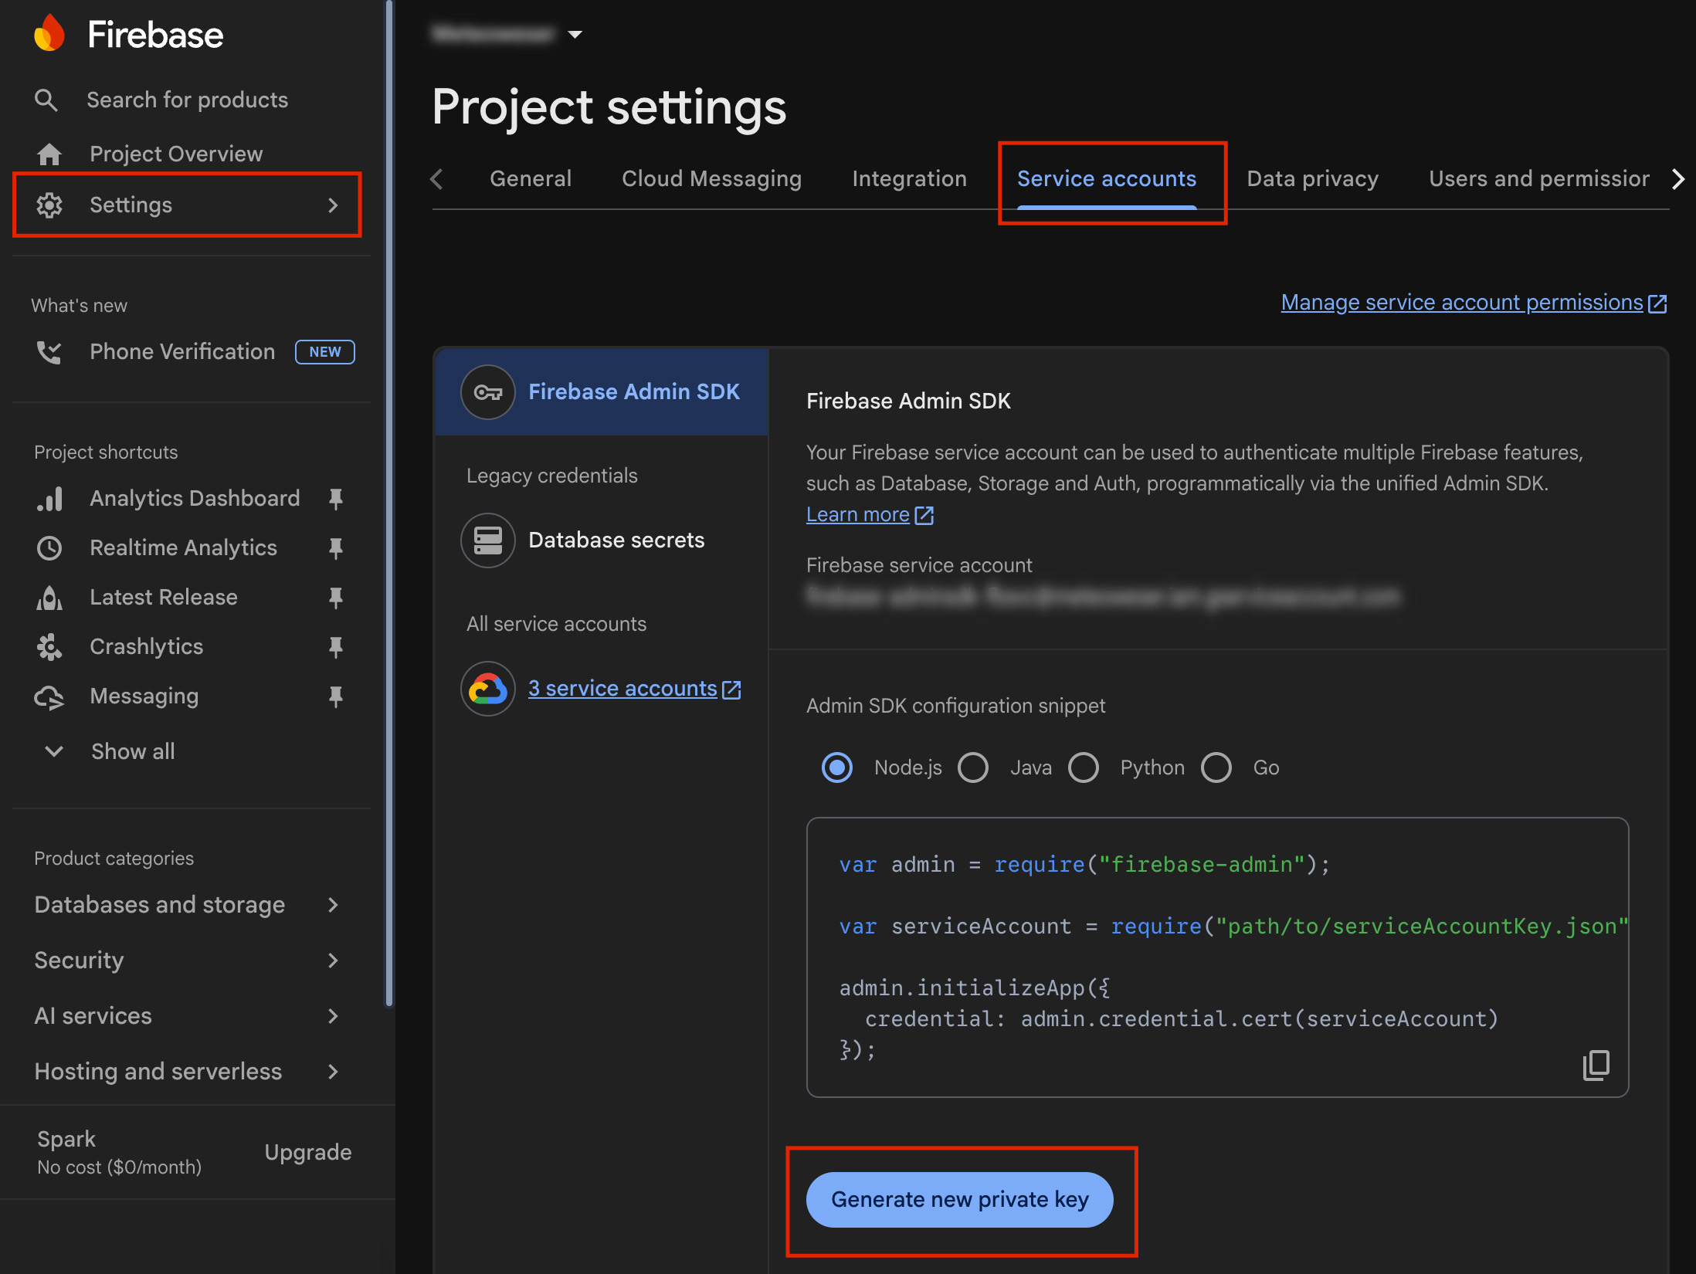Expand the Settings submenu chevron
Image resolution: width=1696 pixels, height=1274 pixels.
(333, 205)
